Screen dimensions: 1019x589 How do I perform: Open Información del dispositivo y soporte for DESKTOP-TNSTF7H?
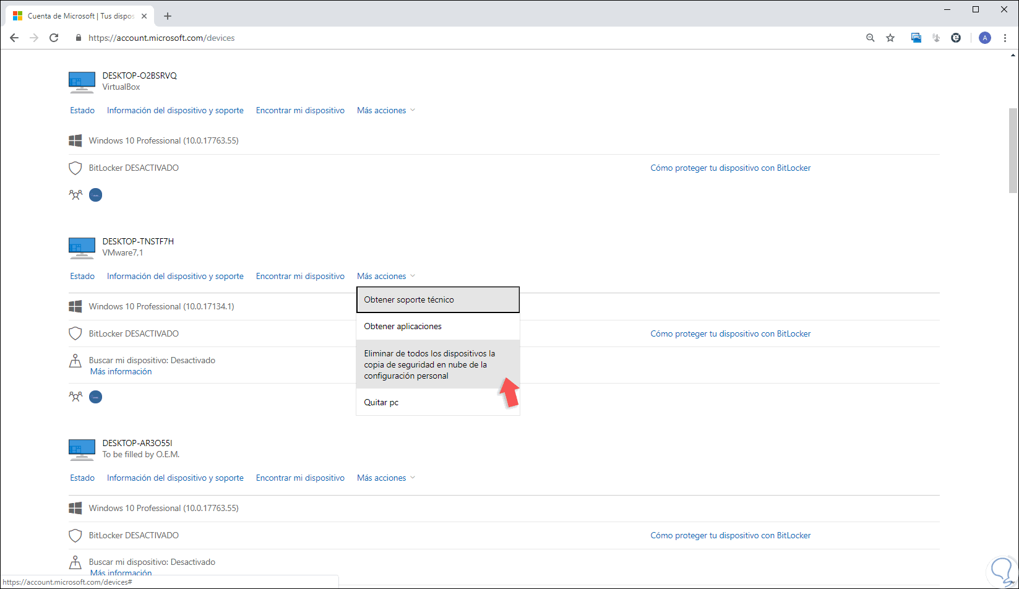pyautogui.click(x=175, y=276)
